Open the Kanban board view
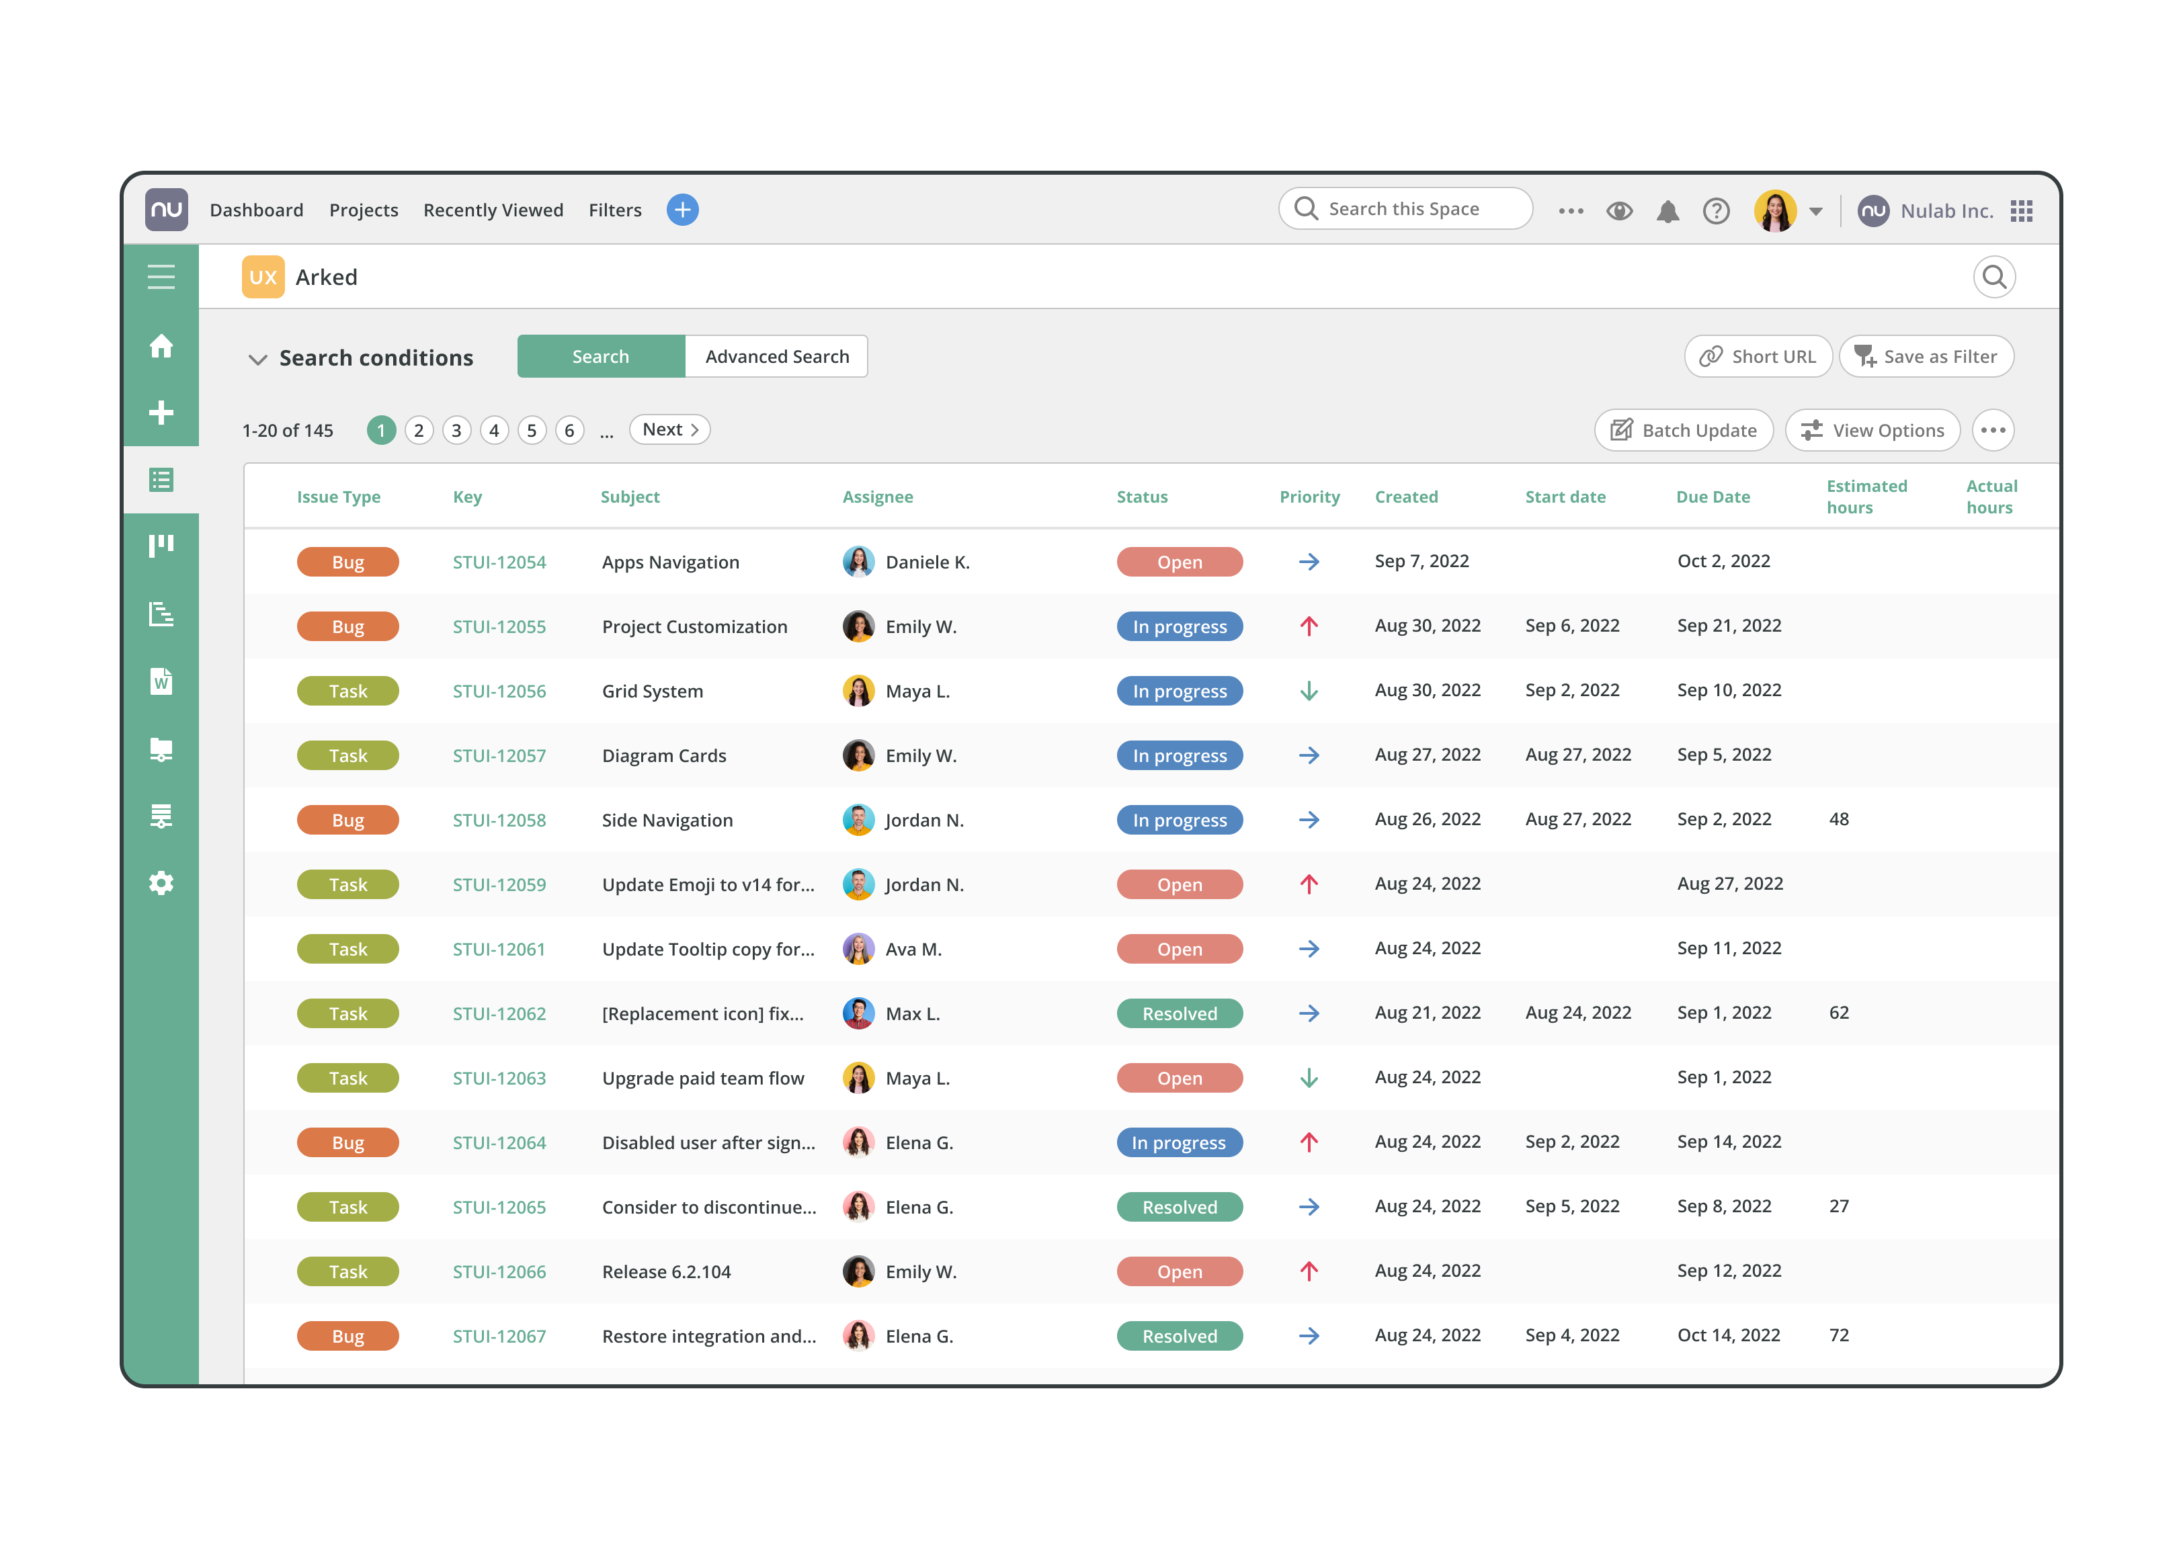The width and height of the screenshot is (2183, 1559). pos(161,544)
